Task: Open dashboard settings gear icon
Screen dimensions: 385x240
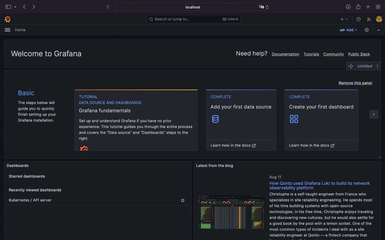Action: [x=367, y=30]
